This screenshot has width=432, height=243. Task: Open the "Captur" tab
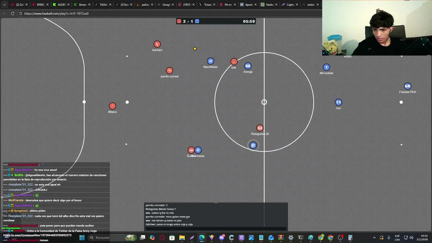click(289, 5)
